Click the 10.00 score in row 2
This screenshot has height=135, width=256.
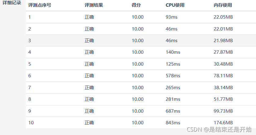(138, 29)
